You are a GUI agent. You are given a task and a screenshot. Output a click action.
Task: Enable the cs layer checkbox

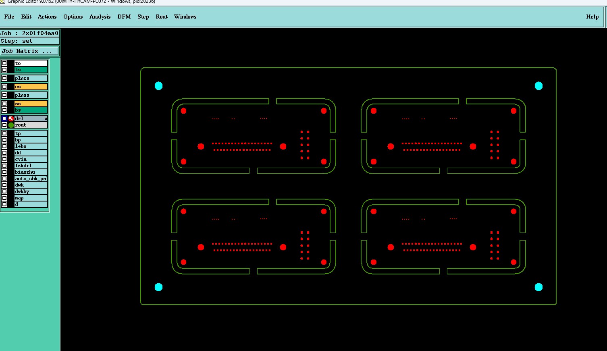point(4,87)
